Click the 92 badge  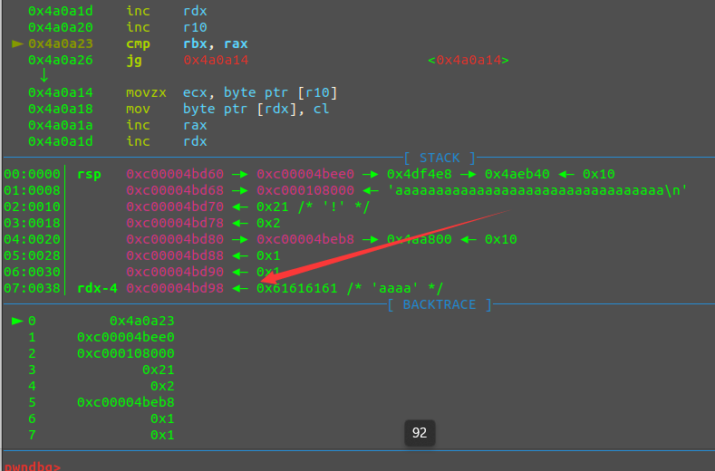click(420, 433)
